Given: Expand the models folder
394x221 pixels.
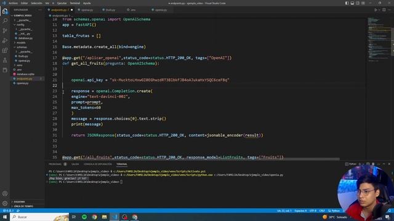Looking at the screenshot, I should tap(20, 42).
